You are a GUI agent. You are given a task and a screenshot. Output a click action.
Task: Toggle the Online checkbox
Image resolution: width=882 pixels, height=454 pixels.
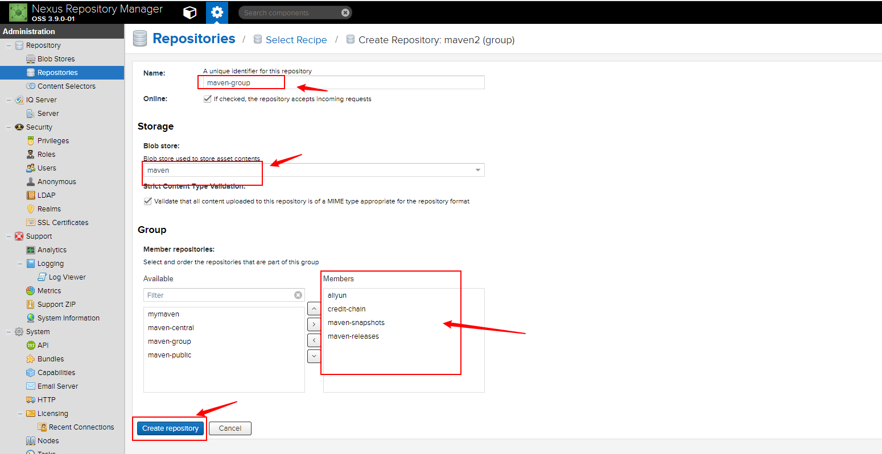(x=207, y=99)
